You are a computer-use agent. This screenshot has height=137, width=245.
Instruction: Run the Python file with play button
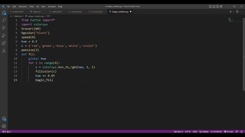pos(230,12)
